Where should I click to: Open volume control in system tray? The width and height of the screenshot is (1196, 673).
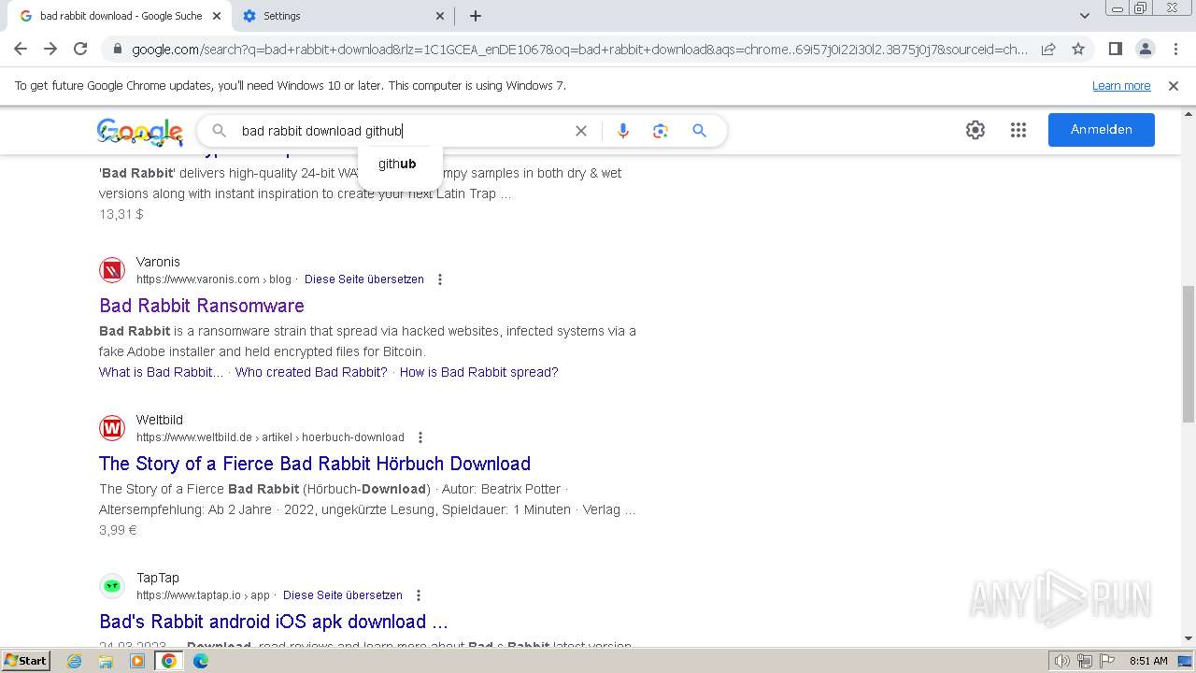point(1062,661)
